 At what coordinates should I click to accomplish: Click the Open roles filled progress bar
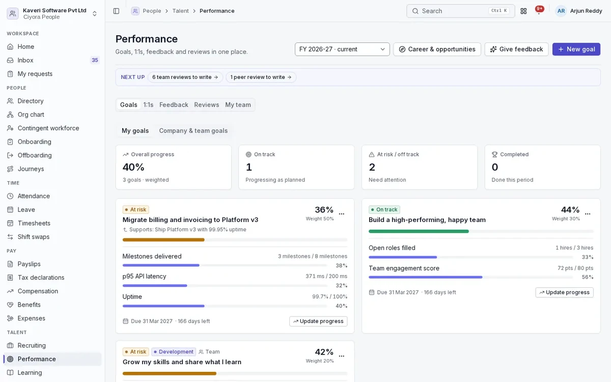(x=471, y=257)
